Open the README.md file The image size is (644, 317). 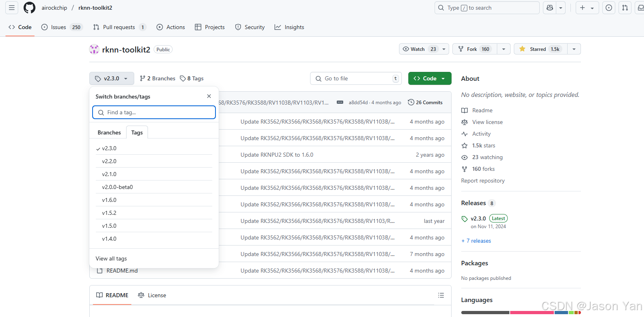122,271
